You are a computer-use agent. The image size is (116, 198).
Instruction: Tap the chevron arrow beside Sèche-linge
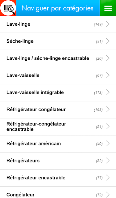coord(108,41)
